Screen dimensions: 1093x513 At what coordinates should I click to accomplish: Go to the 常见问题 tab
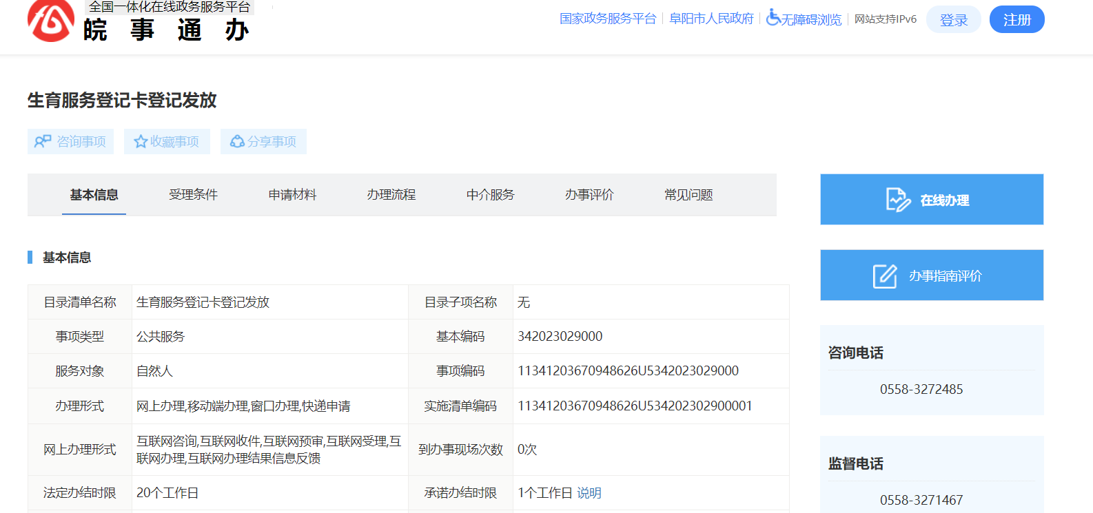coord(688,195)
